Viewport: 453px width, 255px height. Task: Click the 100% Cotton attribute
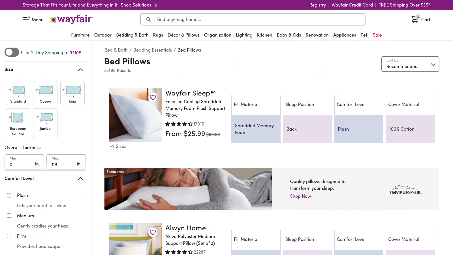[x=410, y=129]
